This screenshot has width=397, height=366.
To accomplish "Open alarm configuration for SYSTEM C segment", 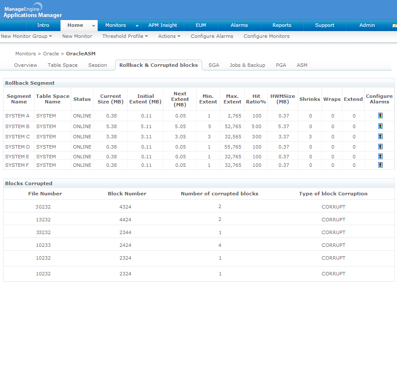I will 380,137.
